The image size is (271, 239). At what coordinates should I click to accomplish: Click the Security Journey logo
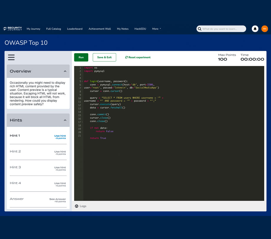12,29
